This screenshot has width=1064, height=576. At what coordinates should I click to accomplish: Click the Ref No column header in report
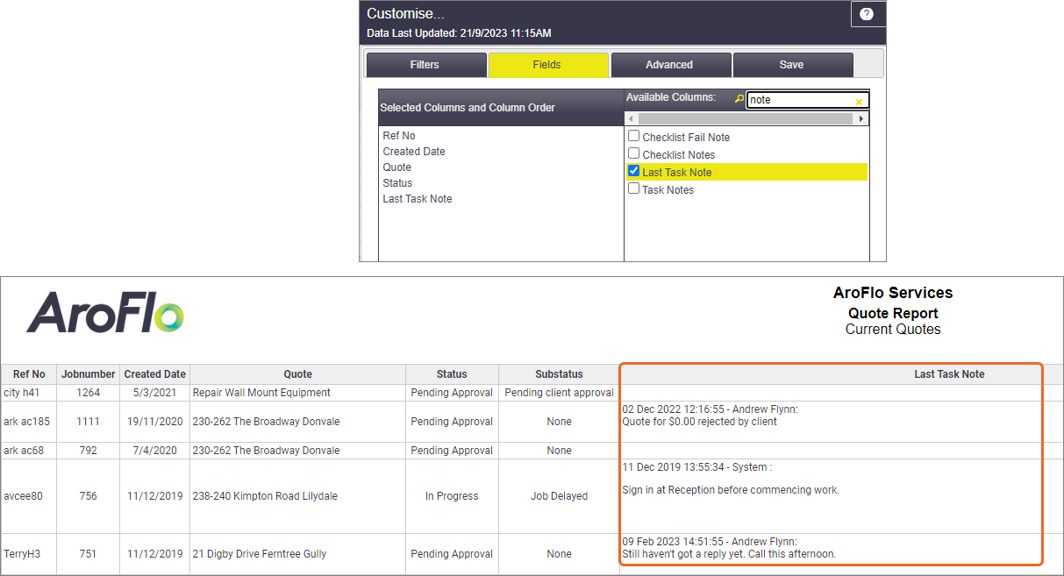(29, 374)
